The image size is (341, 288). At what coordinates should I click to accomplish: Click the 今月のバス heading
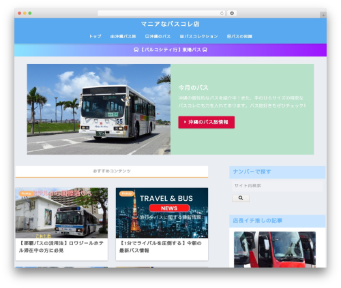[x=193, y=88]
